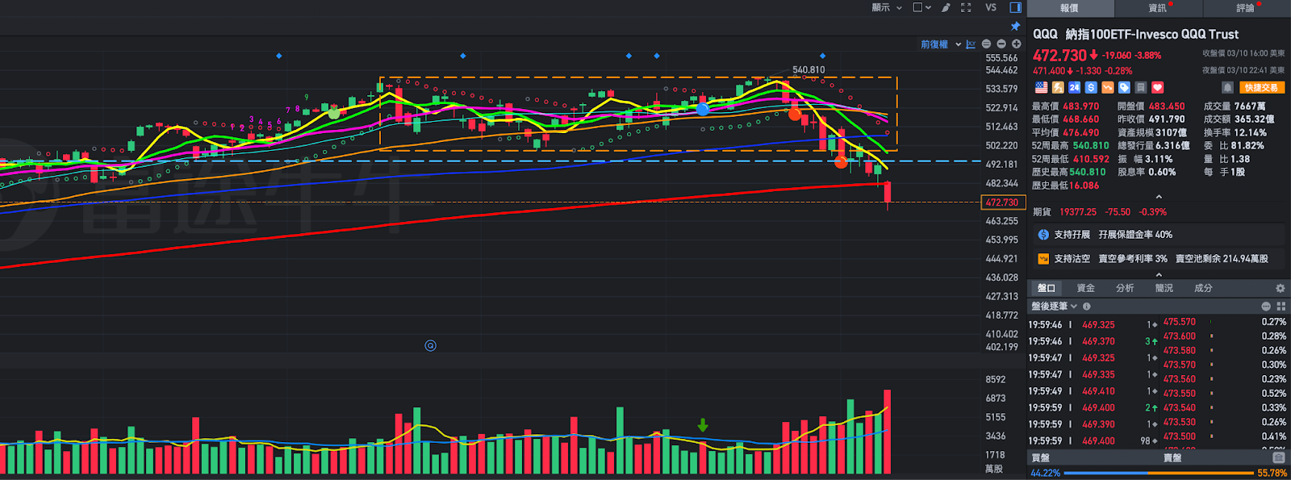
Task: Select the 成分 constituents tab
Action: (x=1203, y=288)
